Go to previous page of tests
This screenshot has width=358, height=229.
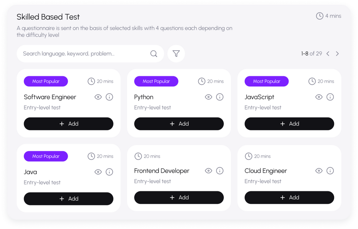point(328,54)
